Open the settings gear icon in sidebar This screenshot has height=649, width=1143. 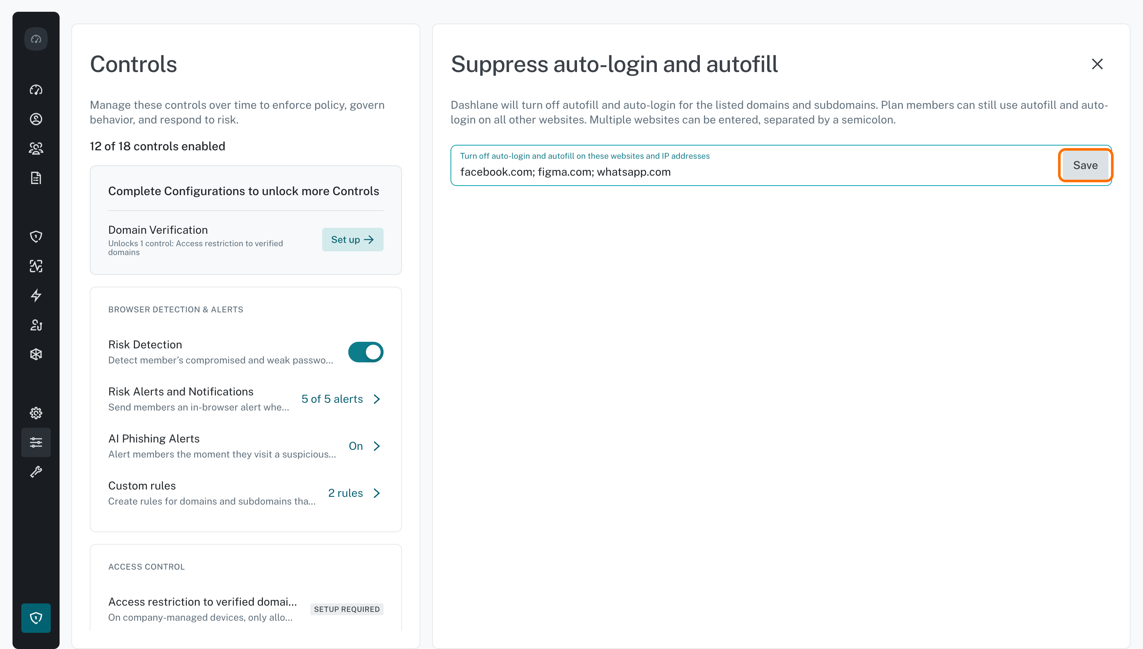pyautogui.click(x=36, y=413)
